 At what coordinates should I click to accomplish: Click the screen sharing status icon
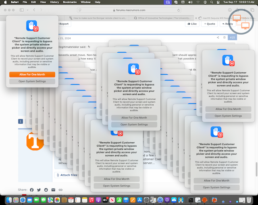pyautogui.click(x=168, y=2)
